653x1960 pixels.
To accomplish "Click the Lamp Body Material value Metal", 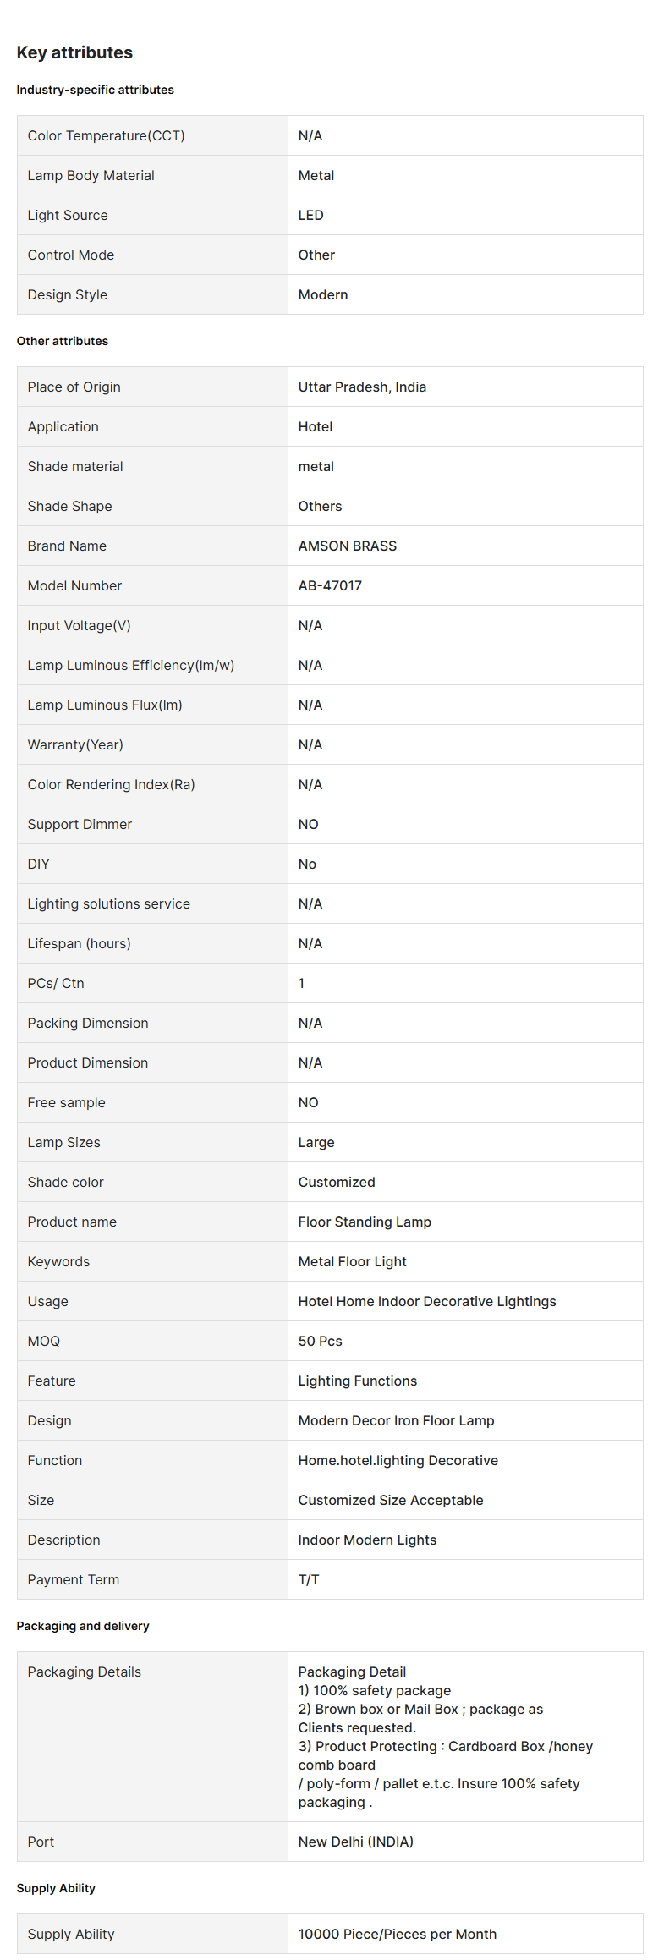I will [x=316, y=175].
